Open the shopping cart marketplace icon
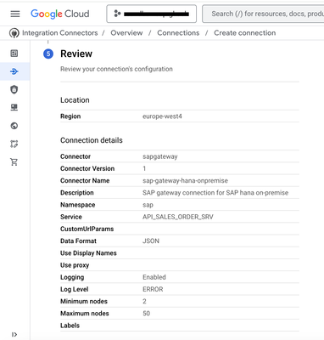The width and height of the screenshot is (324, 340). [x=14, y=161]
